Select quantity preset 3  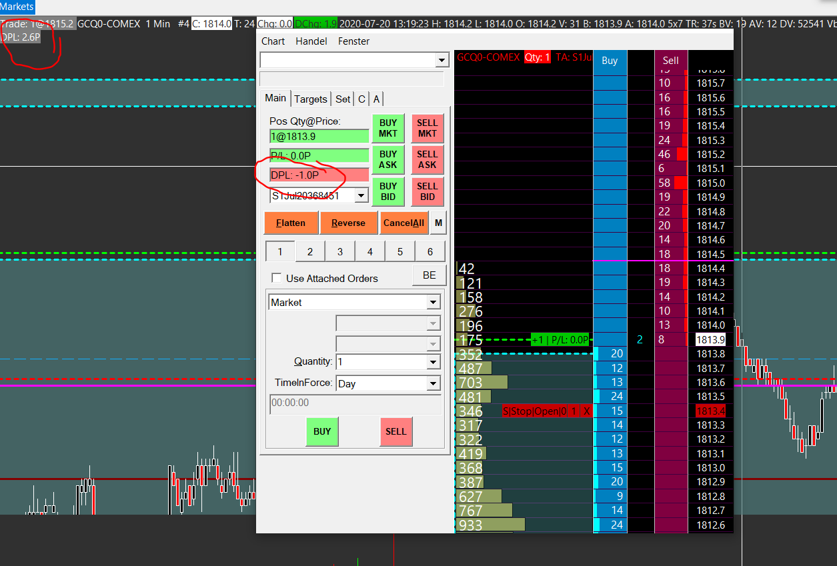[340, 251]
